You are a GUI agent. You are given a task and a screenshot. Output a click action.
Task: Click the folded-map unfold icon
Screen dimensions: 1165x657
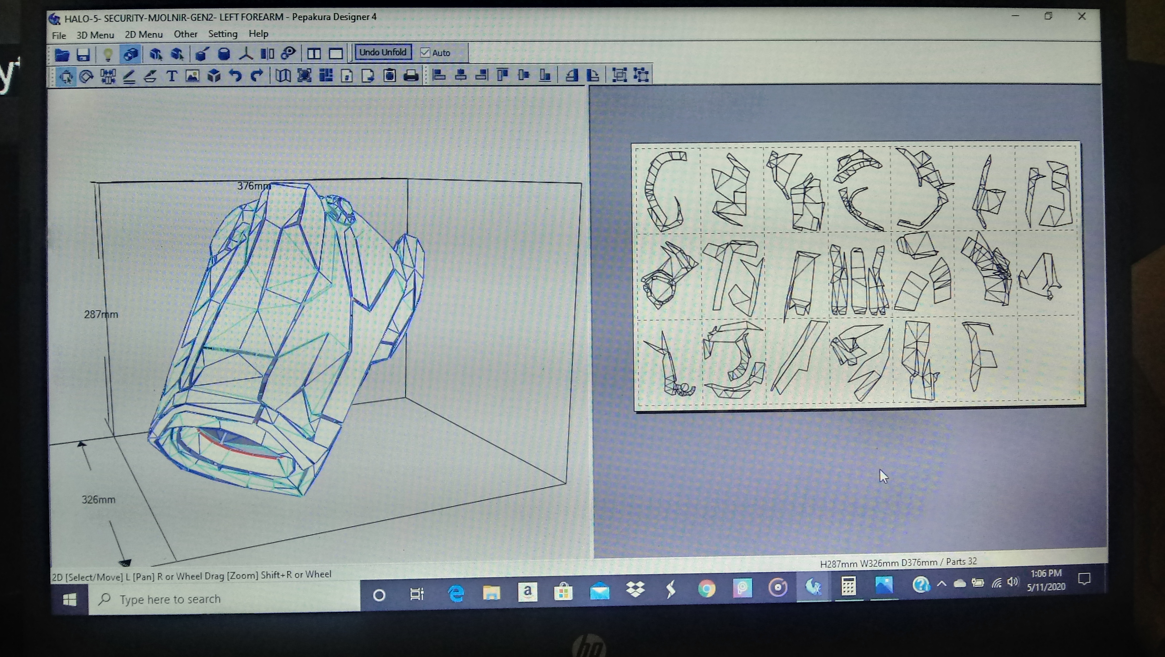click(x=283, y=76)
